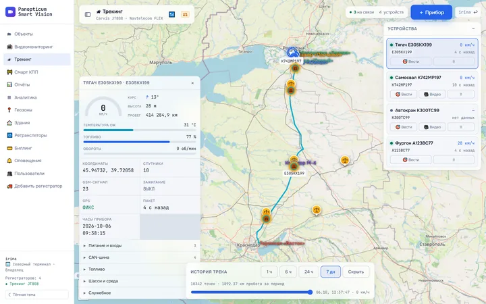Expand the CAN-шина section
The width and height of the screenshot is (486, 304).
coord(140,257)
